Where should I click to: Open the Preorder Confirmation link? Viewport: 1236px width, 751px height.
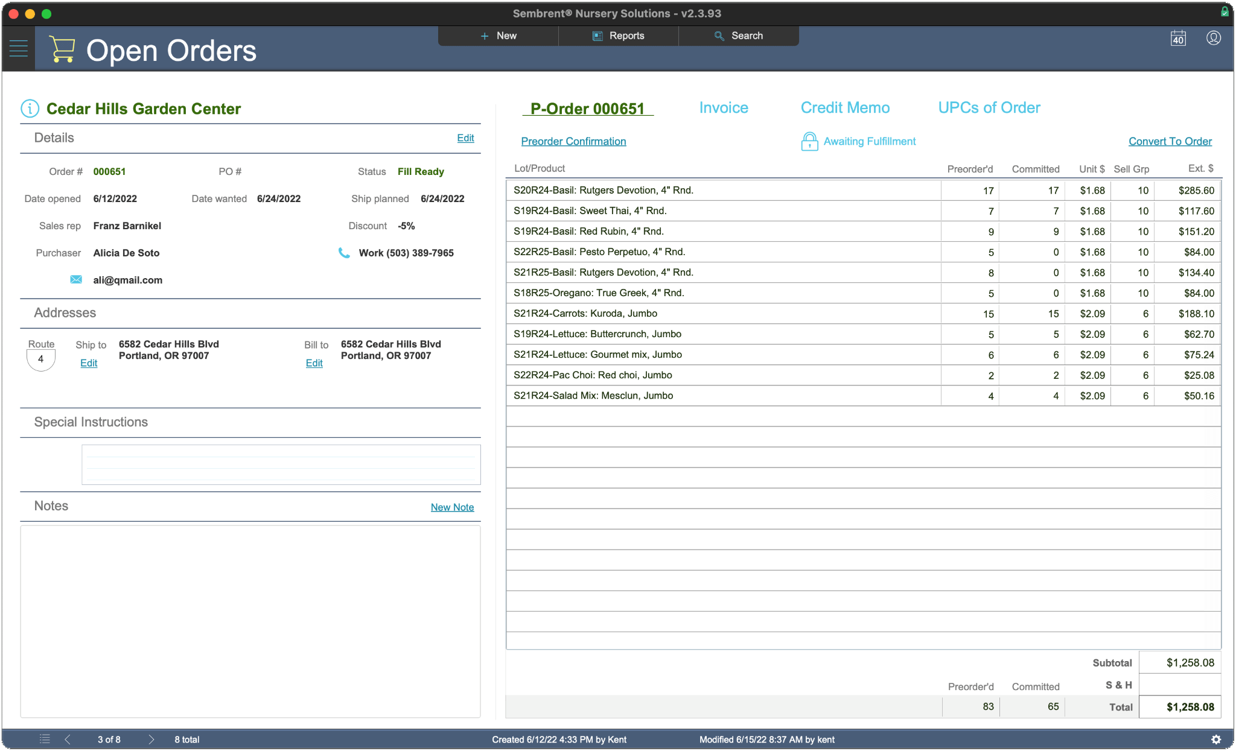click(x=573, y=141)
